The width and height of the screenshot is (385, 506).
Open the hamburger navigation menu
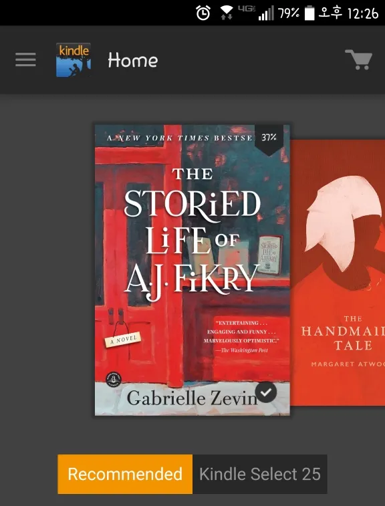[25, 59]
